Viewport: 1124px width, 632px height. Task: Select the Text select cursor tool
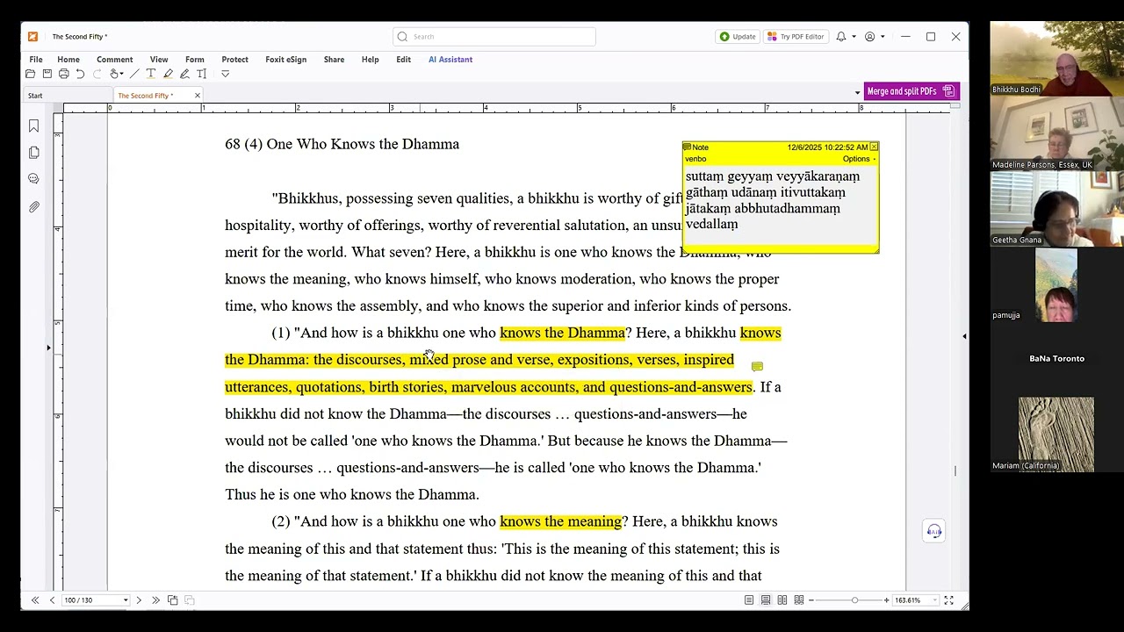(202, 74)
